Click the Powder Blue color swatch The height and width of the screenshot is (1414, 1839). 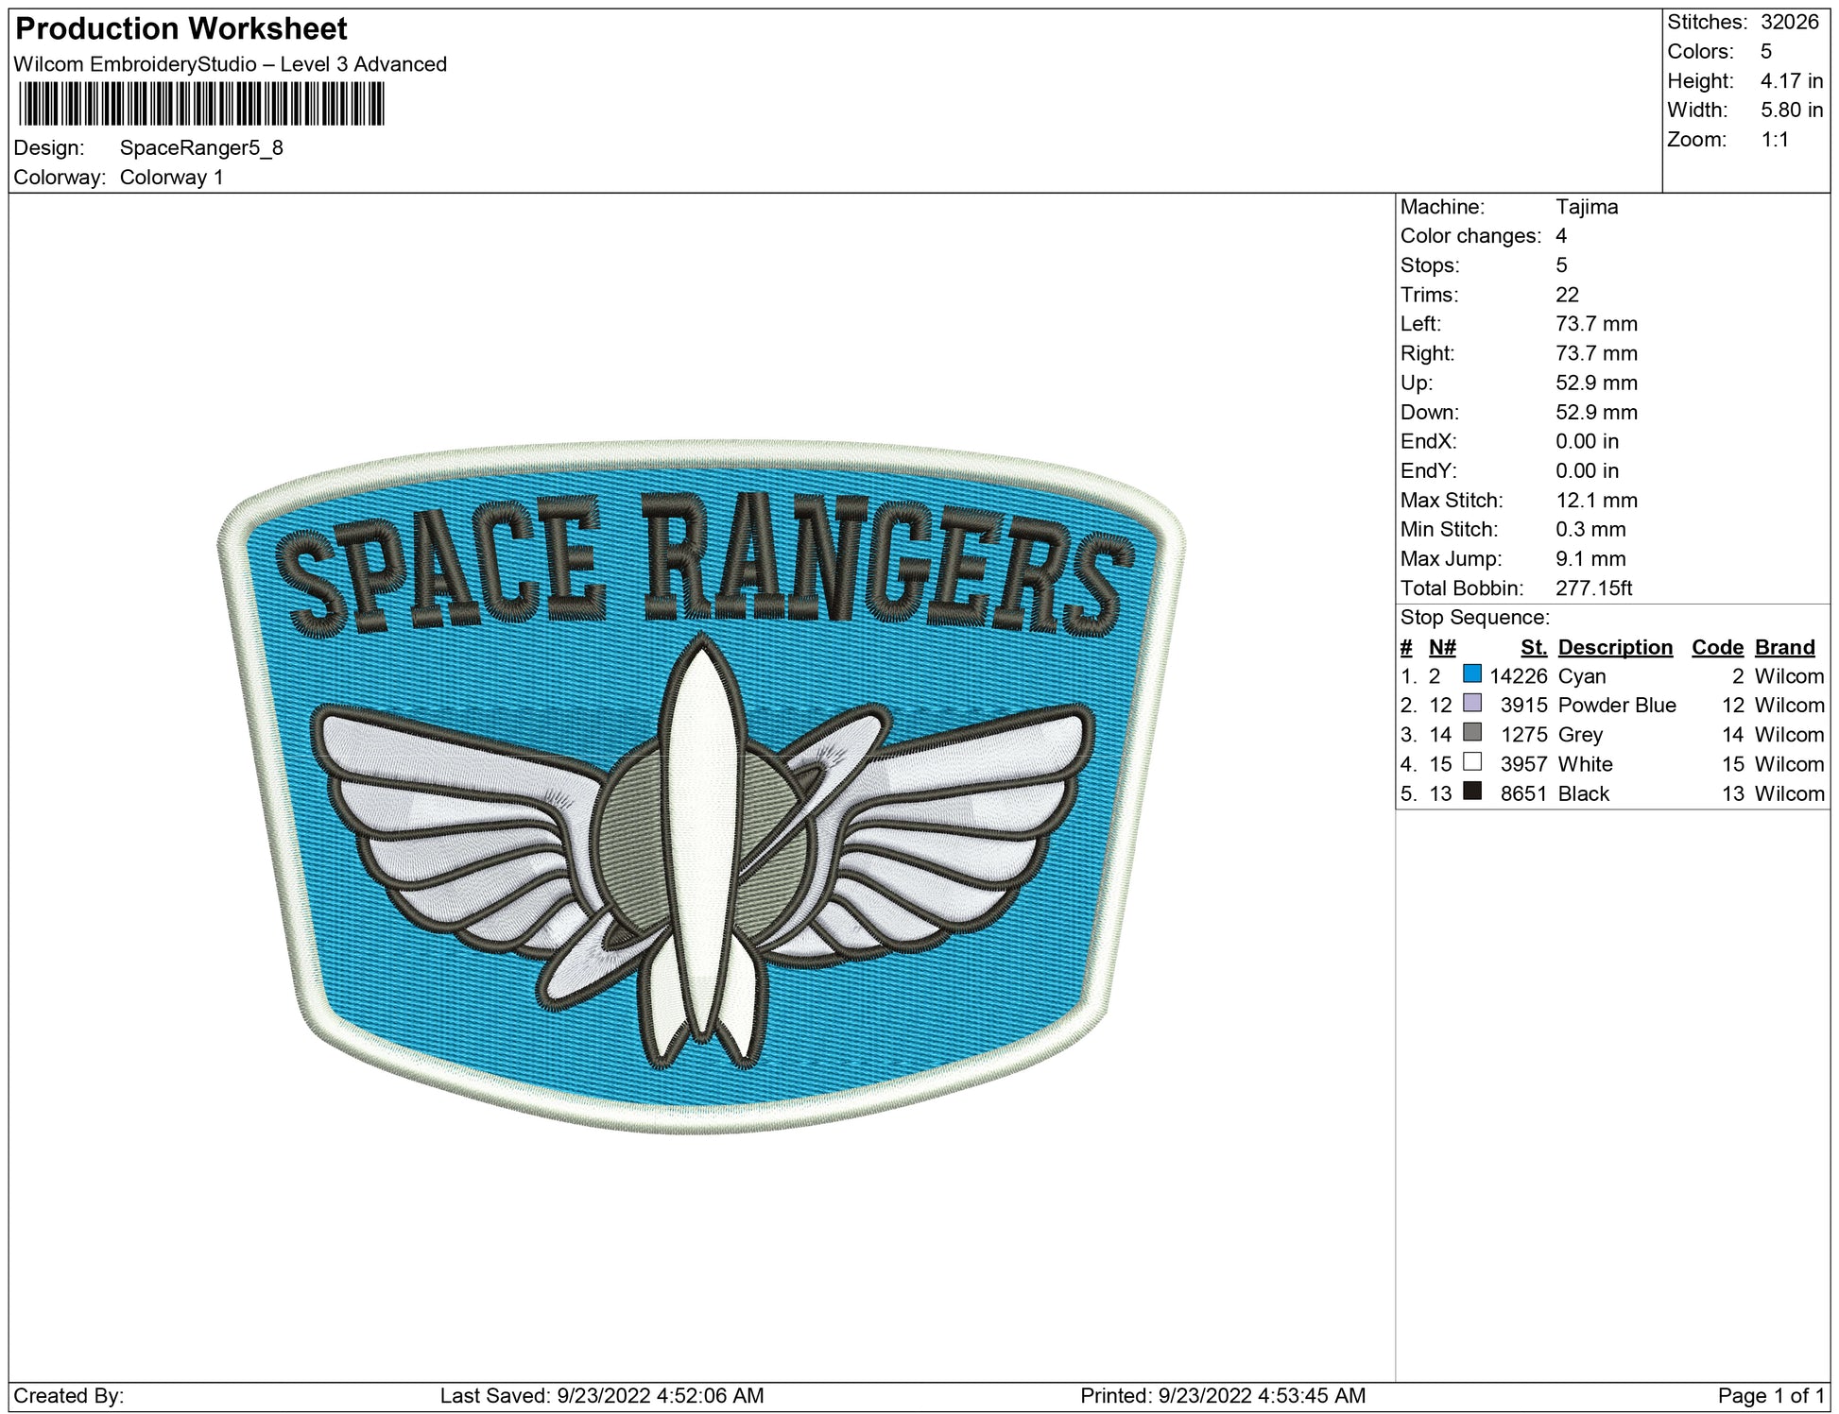point(1471,703)
